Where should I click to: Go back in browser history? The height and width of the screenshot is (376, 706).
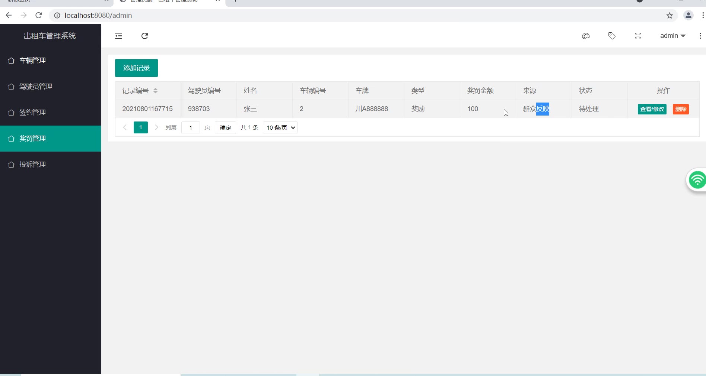pyautogui.click(x=9, y=15)
